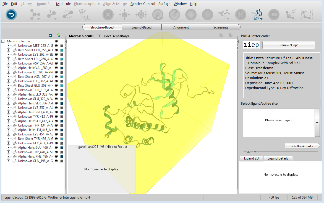This screenshot has width=324, height=203.
Task: Toggle eye of Unknown LYS_357_A
Action: tap(56, 108)
